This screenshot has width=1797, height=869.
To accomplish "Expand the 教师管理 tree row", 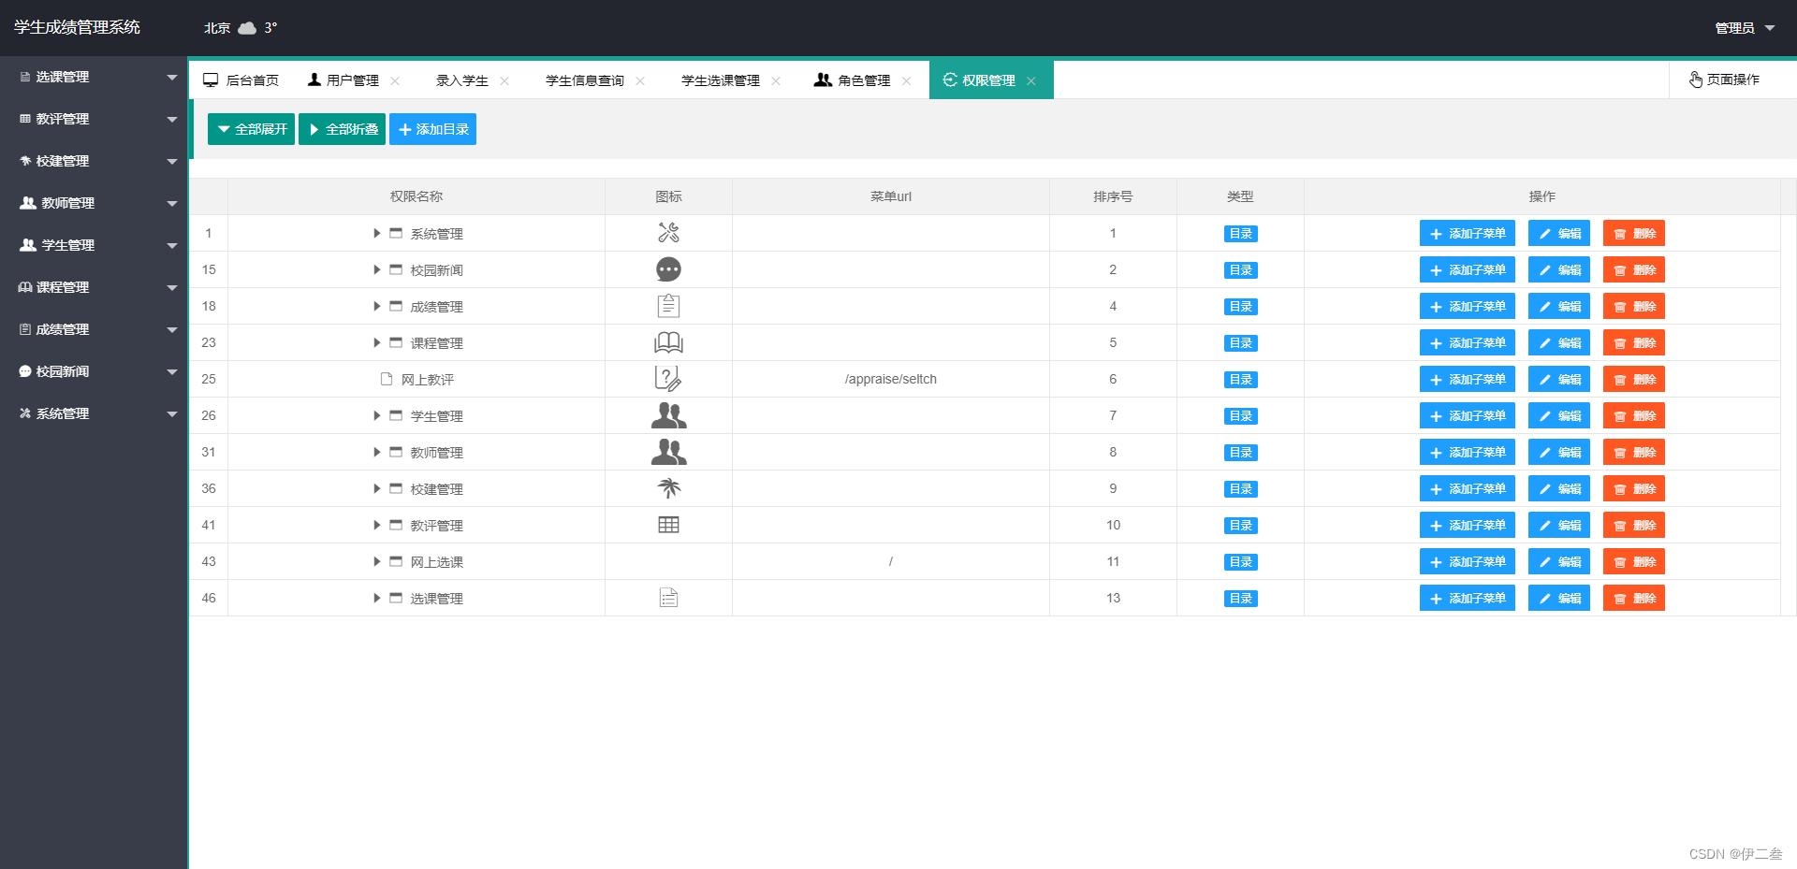I will [x=376, y=452].
